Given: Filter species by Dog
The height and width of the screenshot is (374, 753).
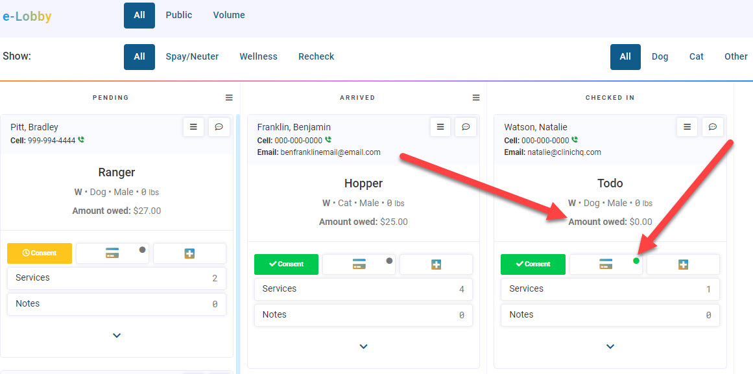Looking at the screenshot, I should (660, 56).
